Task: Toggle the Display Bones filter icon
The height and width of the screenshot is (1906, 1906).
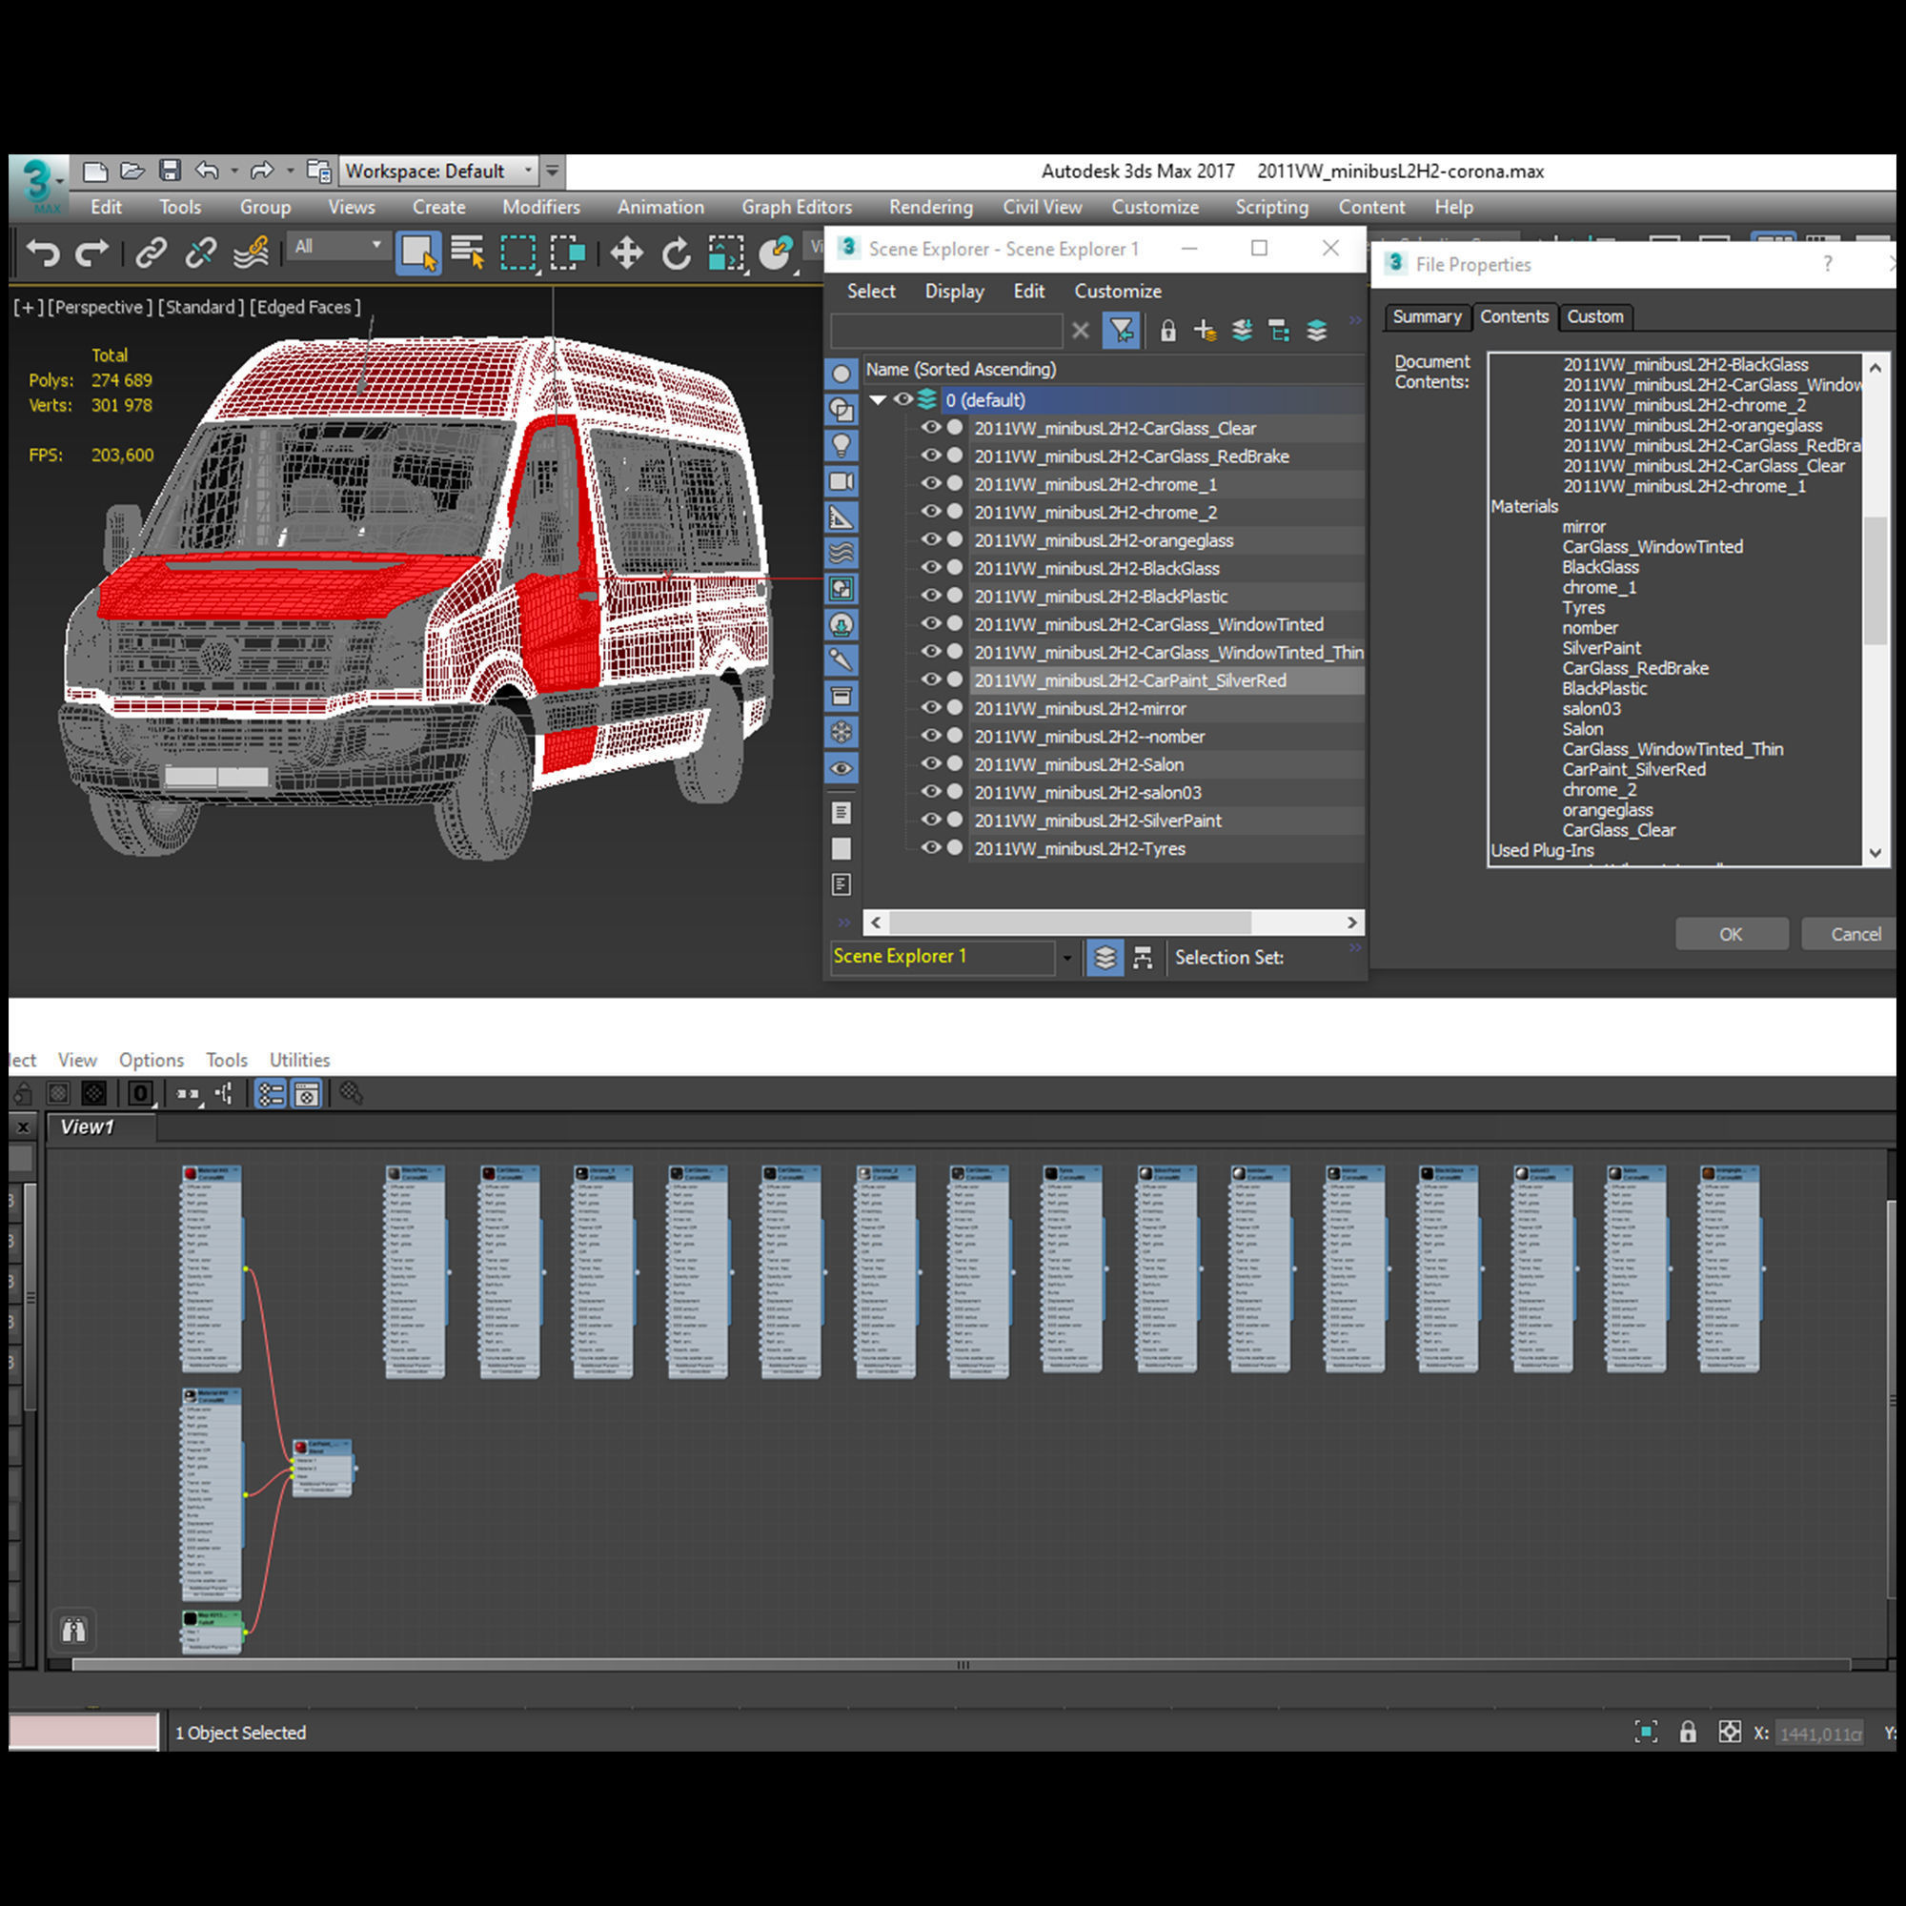Action: pyautogui.click(x=841, y=660)
